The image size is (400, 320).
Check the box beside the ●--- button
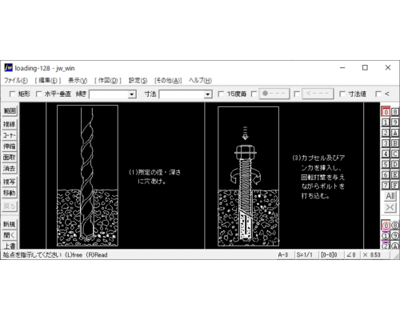(x=254, y=94)
